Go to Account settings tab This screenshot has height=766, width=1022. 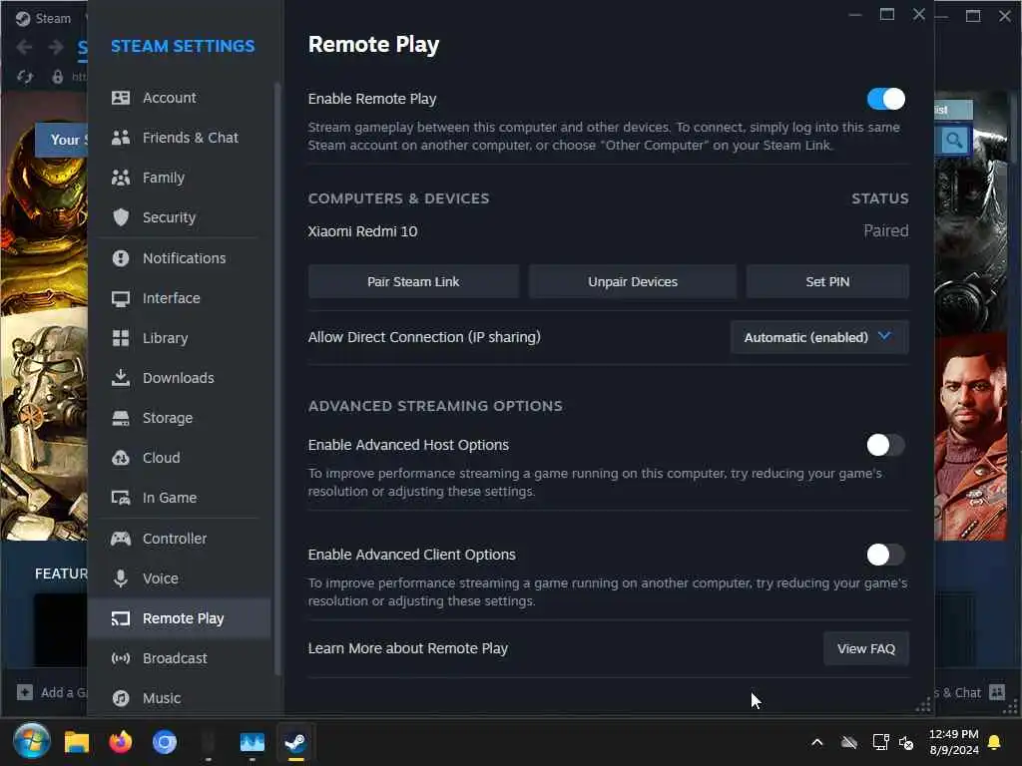[x=180, y=98]
